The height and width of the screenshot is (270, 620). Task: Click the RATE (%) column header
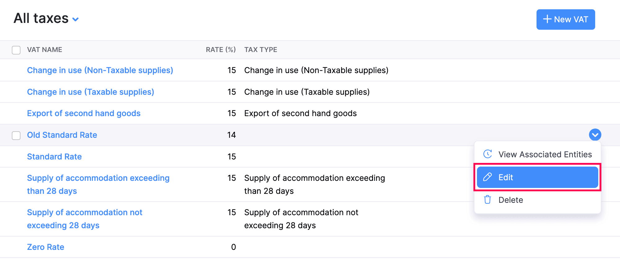pyautogui.click(x=220, y=50)
